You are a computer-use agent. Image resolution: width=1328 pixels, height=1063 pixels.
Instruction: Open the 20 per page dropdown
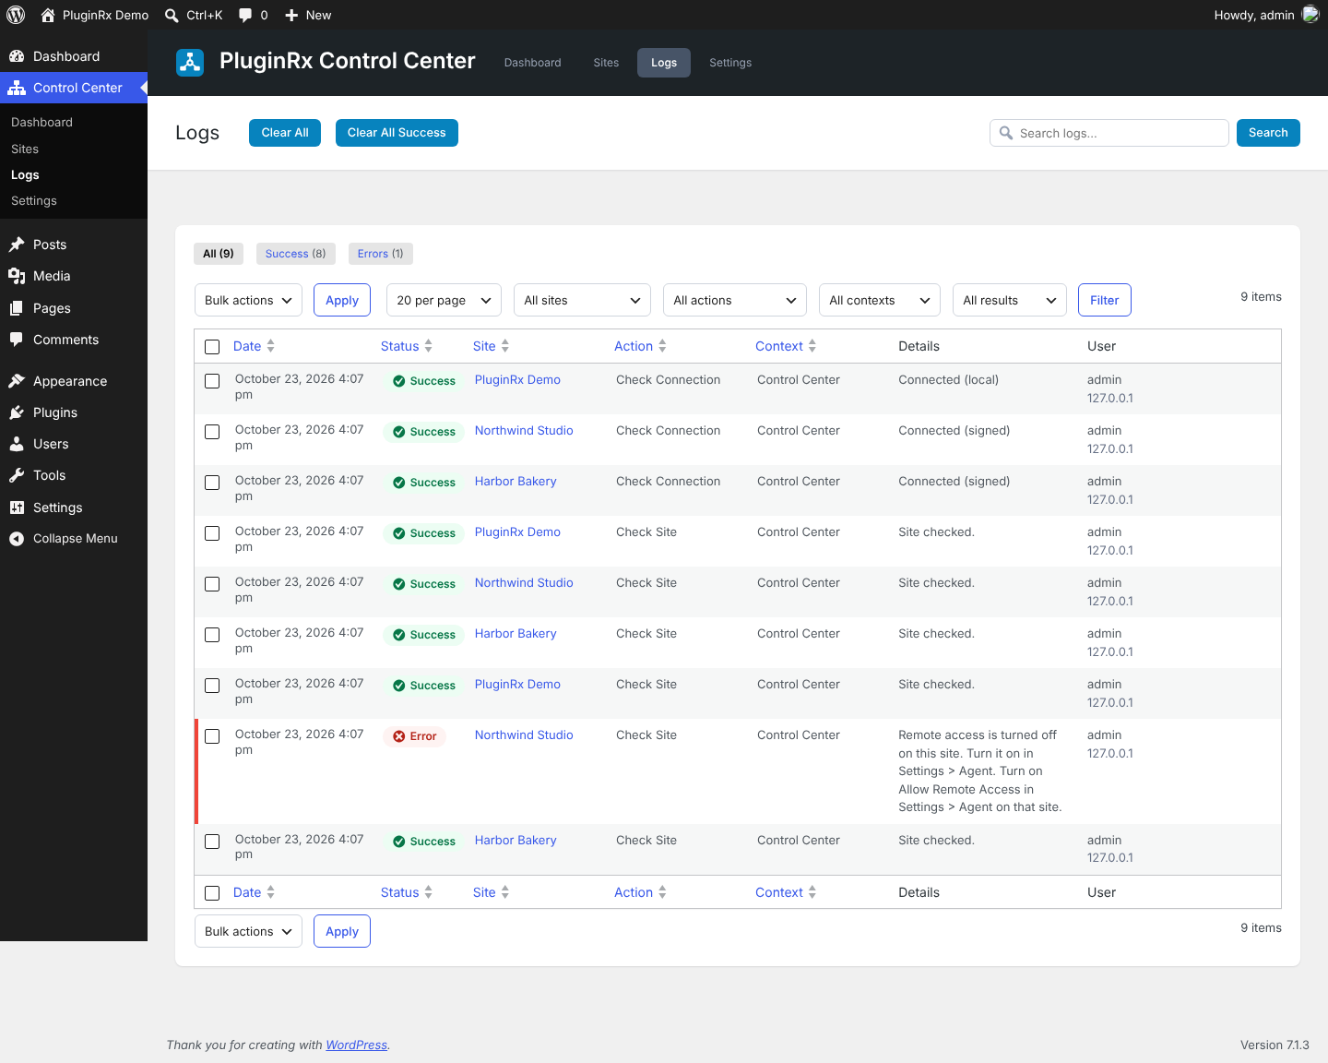[x=444, y=300]
